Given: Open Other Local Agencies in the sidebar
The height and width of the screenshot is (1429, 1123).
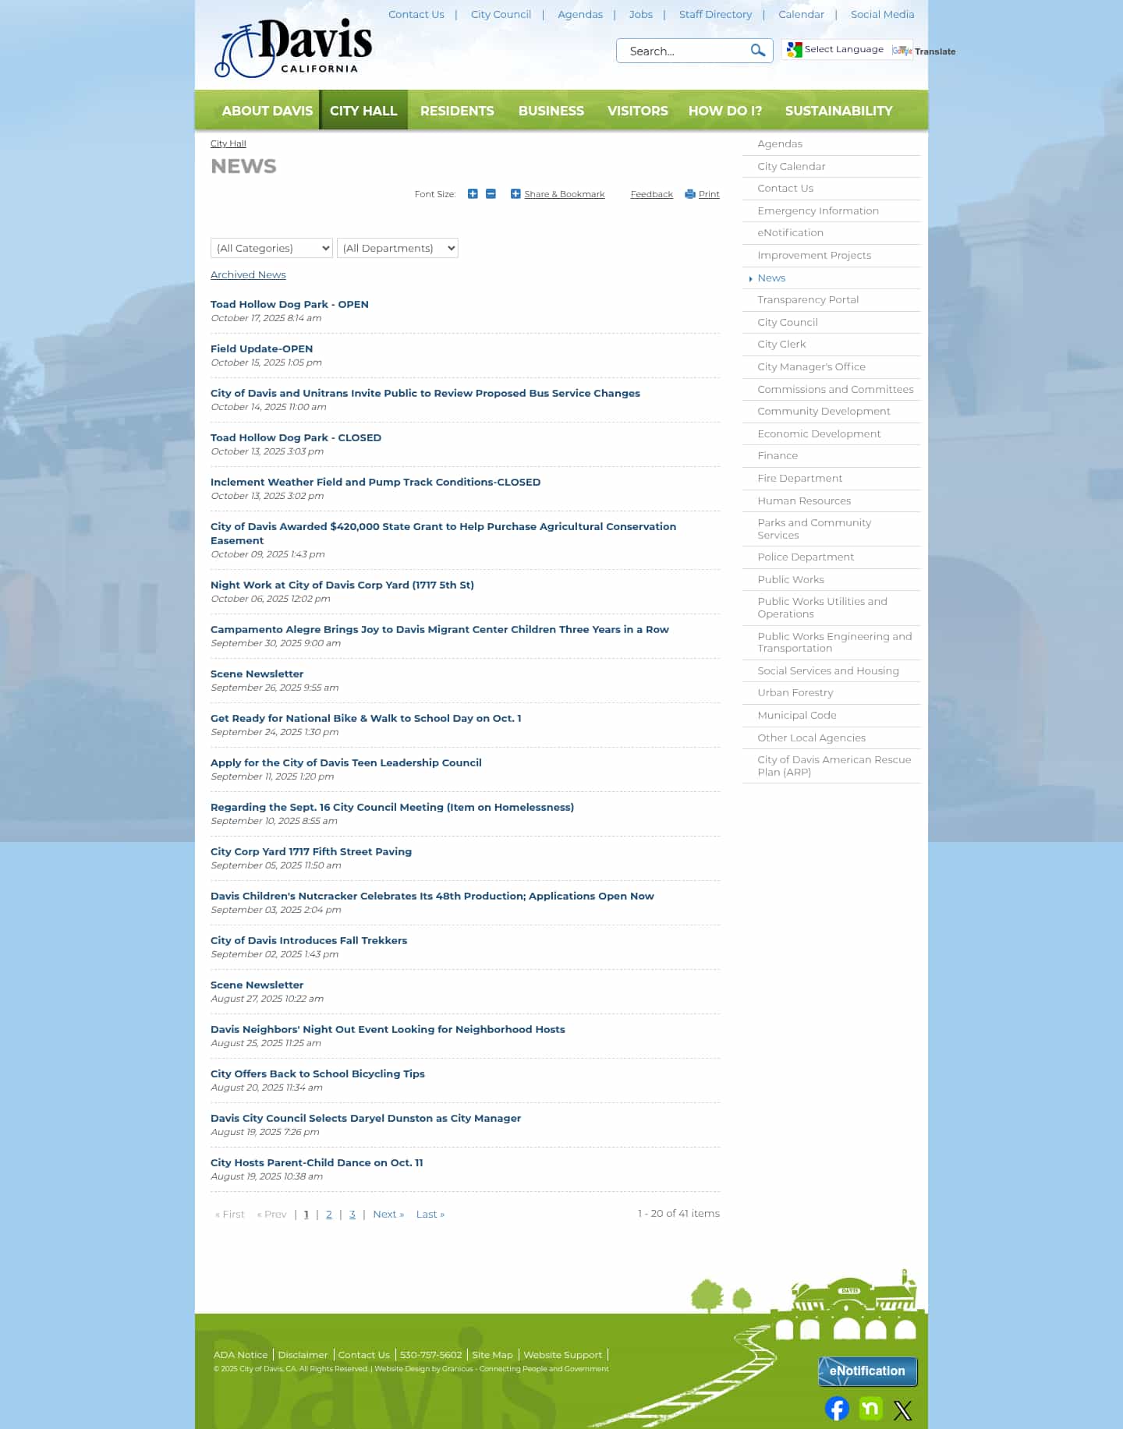Looking at the screenshot, I should coord(812,738).
